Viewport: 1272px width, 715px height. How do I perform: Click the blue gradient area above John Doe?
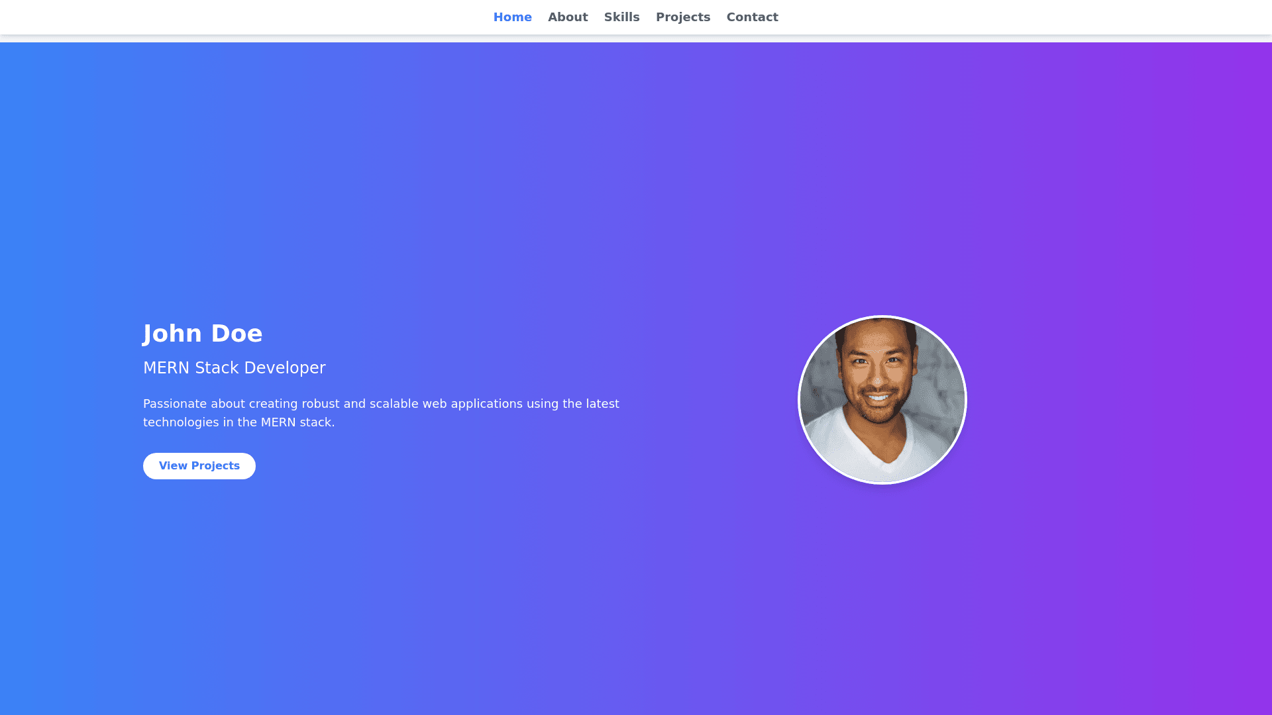pyautogui.click(x=203, y=199)
